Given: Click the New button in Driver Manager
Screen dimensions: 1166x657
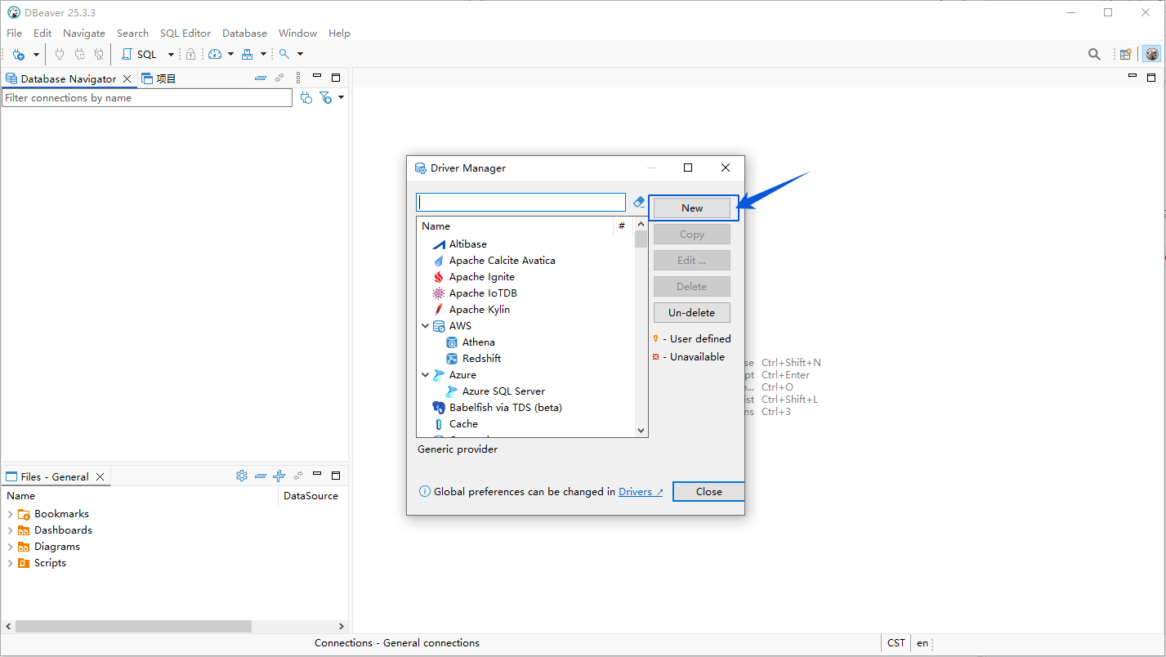Looking at the screenshot, I should point(692,208).
